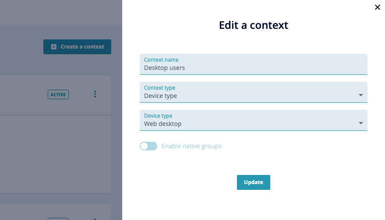Expand the Device type dropdown arrow
This screenshot has width=385, height=220.
point(361,123)
